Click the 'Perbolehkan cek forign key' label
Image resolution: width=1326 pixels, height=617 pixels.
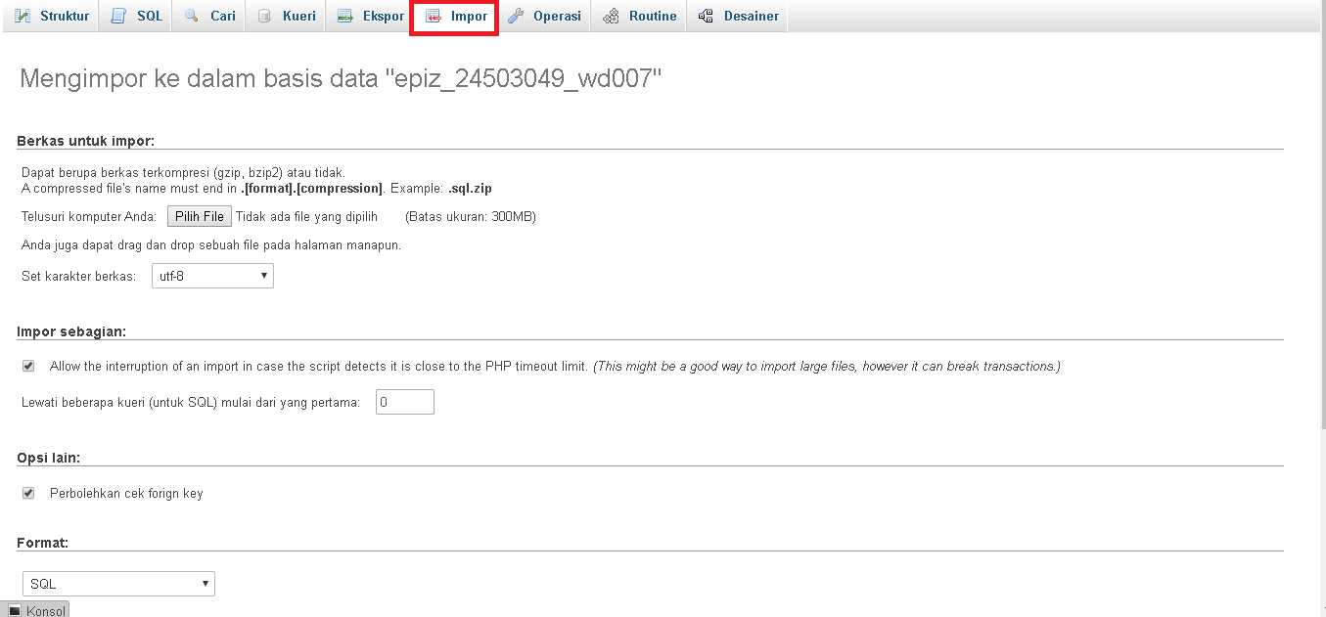[126, 493]
